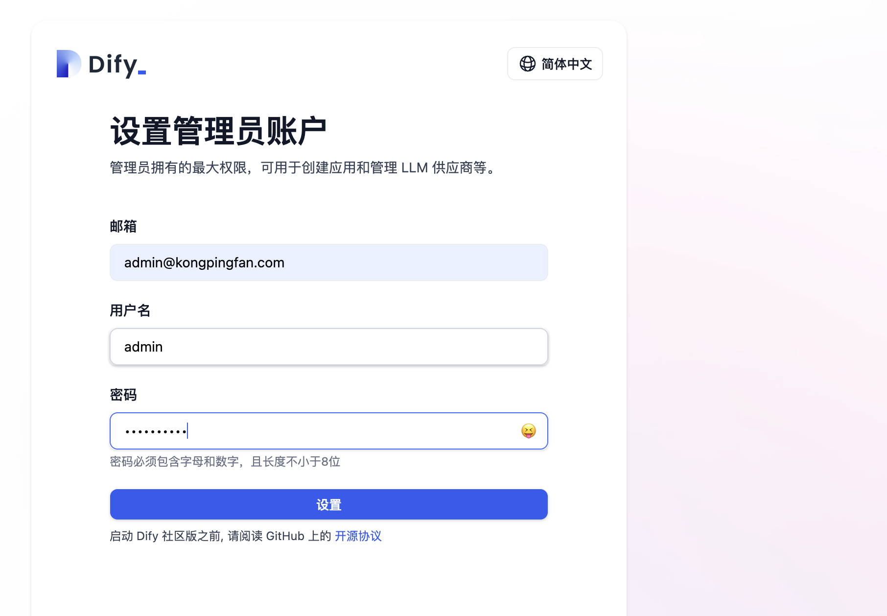Click the blue underscore after Dify logo
887x616 pixels.
pos(142,72)
